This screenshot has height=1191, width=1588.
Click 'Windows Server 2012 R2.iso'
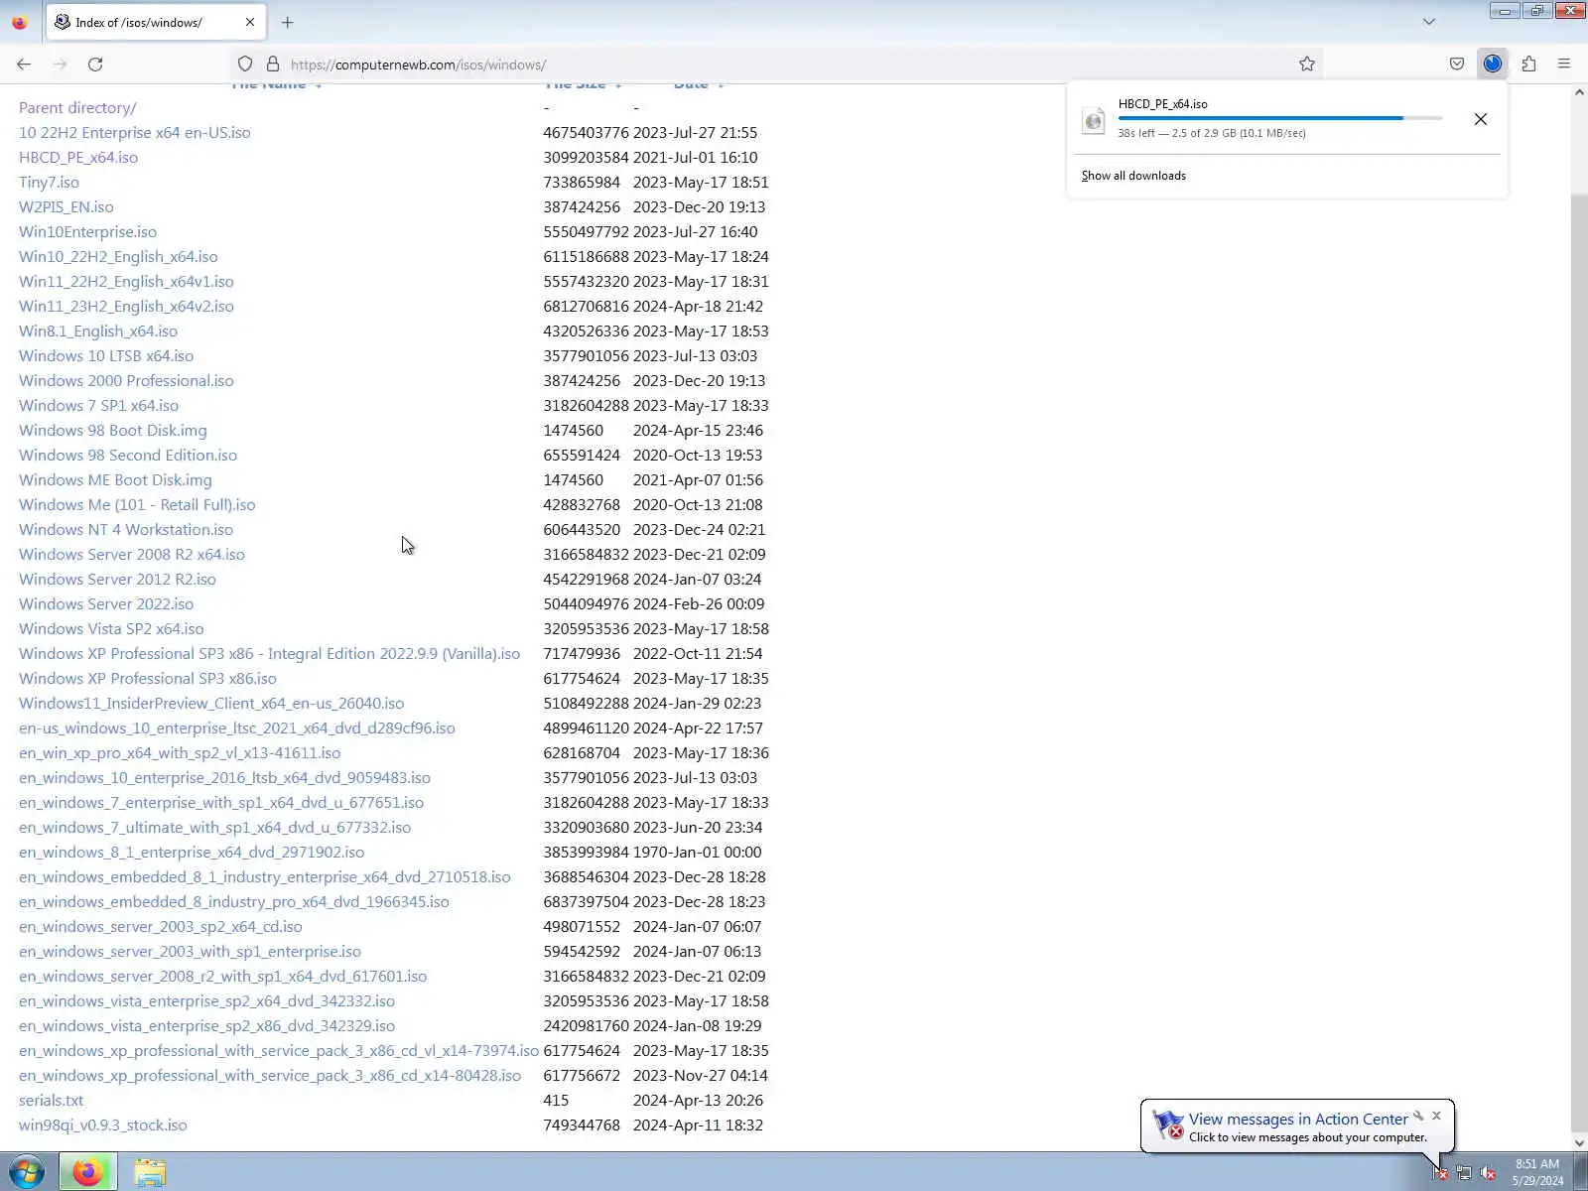pyautogui.click(x=117, y=579)
